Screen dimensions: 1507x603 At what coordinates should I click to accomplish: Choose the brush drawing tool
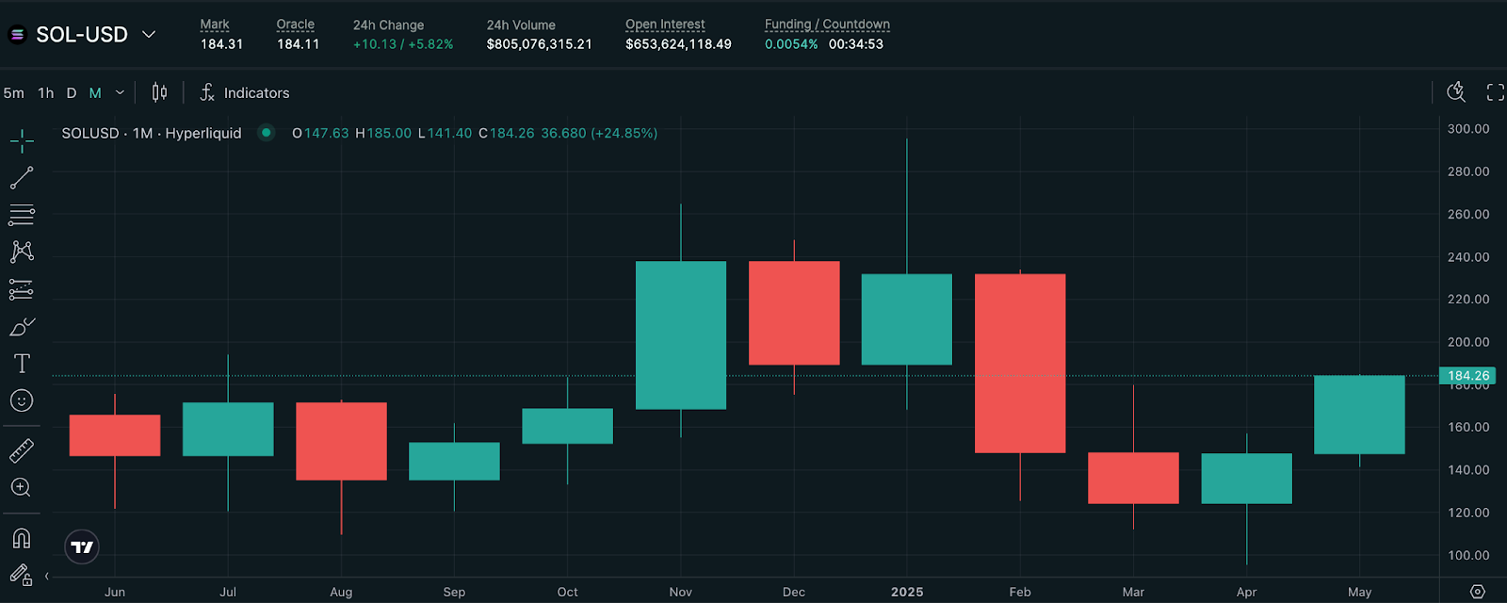click(x=22, y=327)
